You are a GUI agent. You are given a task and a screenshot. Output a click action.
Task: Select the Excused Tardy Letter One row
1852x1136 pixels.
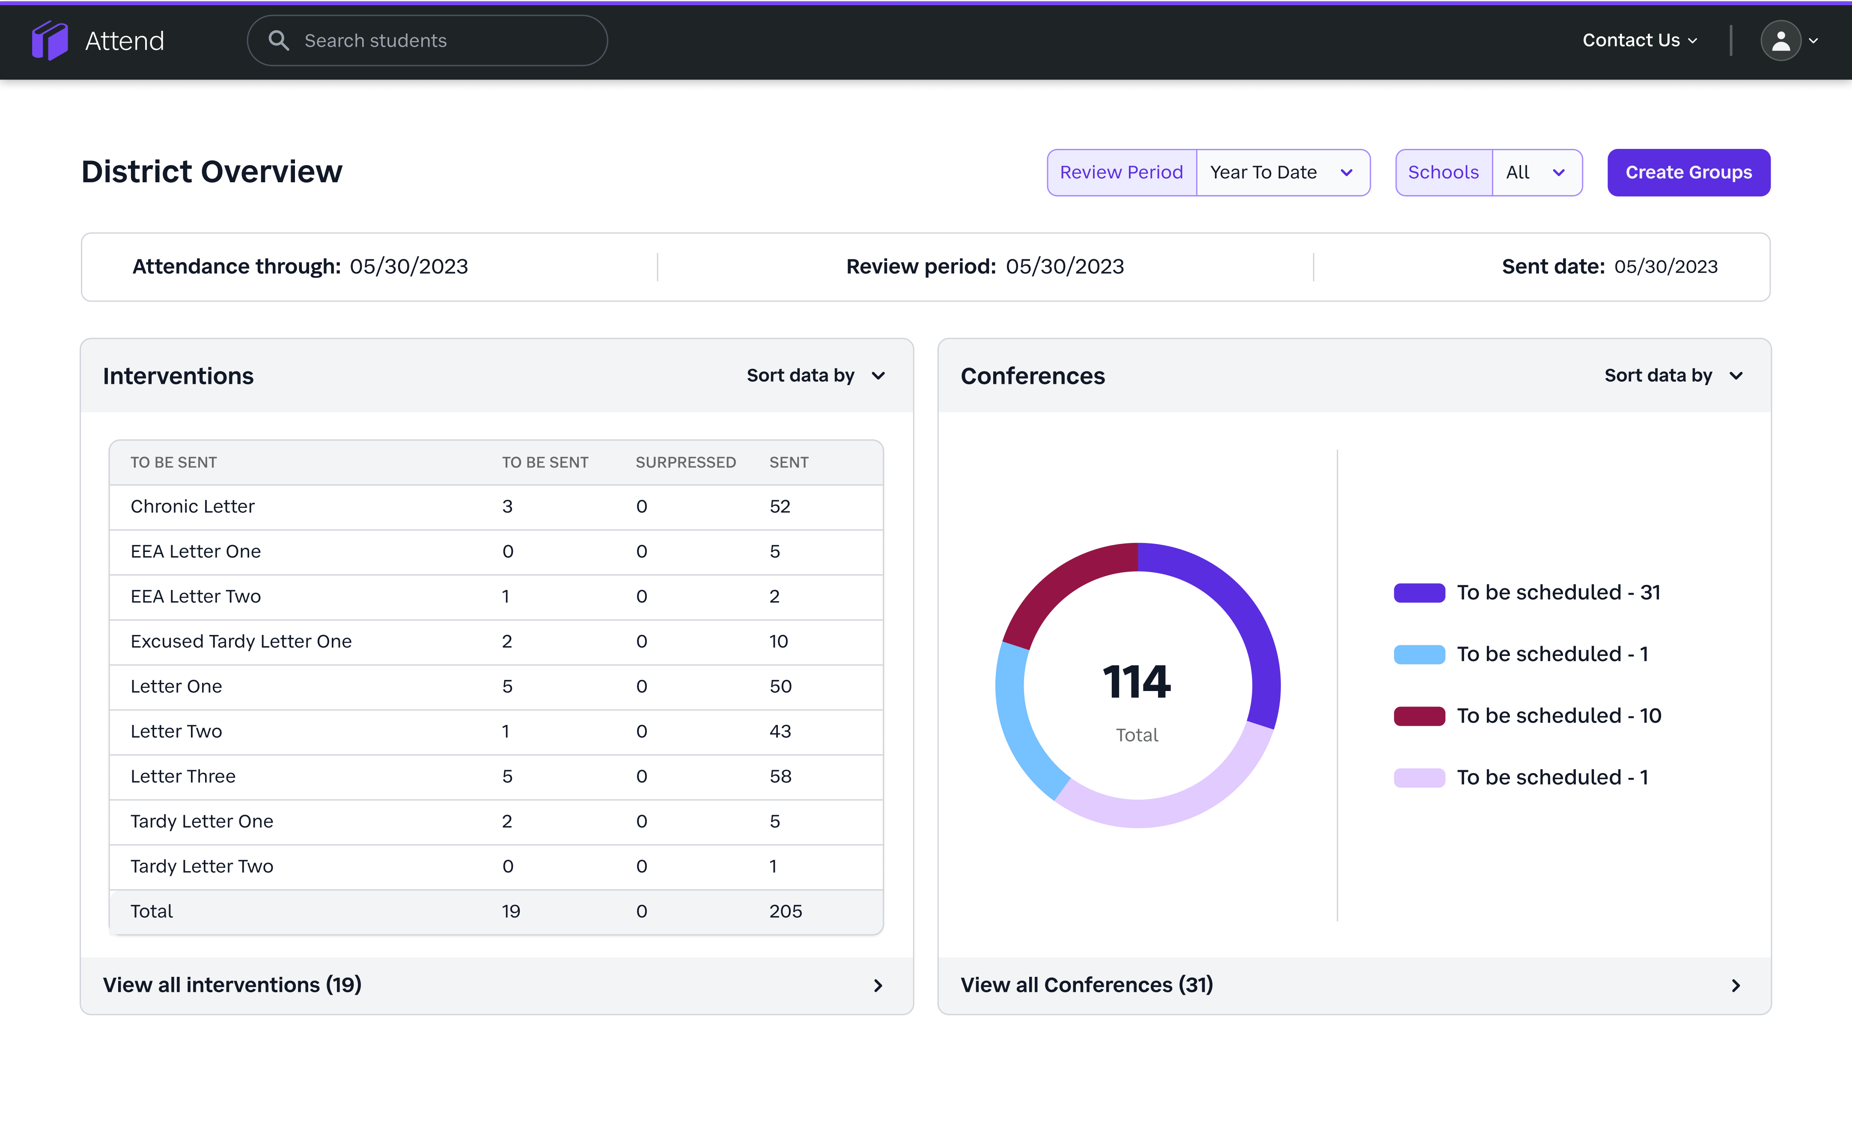pos(496,642)
